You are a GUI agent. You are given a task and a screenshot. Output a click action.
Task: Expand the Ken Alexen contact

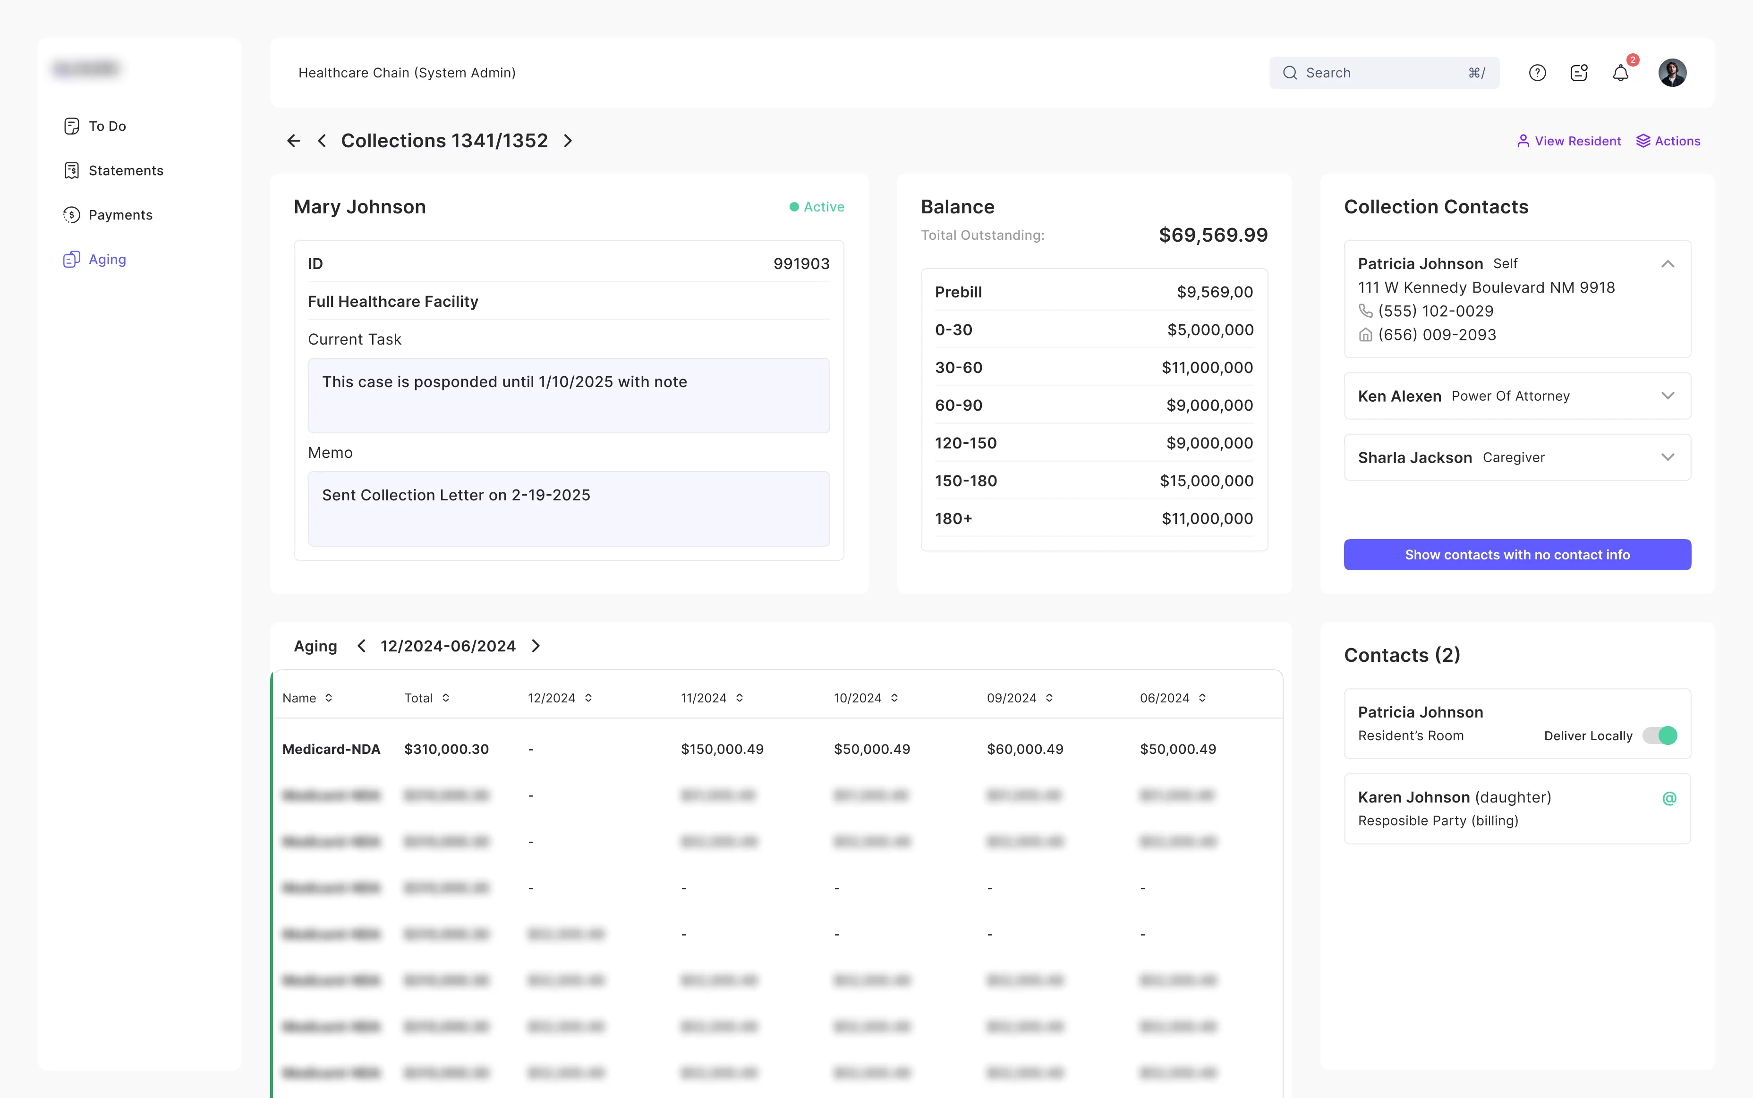(x=1668, y=396)
